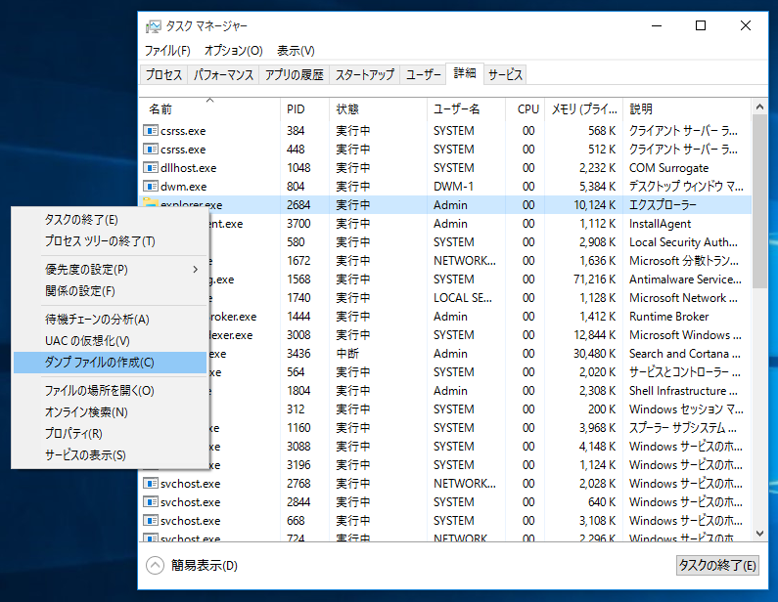Sort by the メモリ column header
Image resolution: width=778 pixels, height=602 pixels.
584,109
